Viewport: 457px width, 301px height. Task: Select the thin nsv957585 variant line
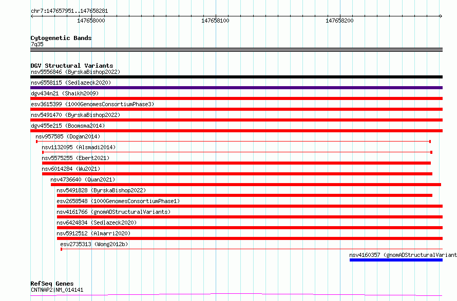[x=234, y=142]
